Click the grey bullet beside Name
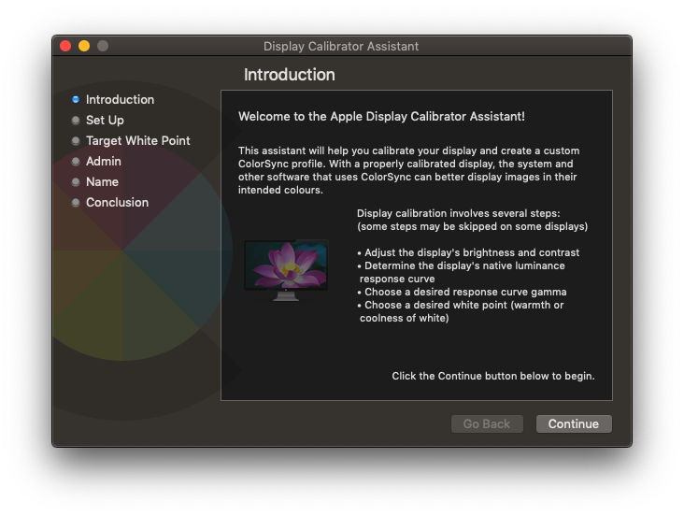 [76, 182]
